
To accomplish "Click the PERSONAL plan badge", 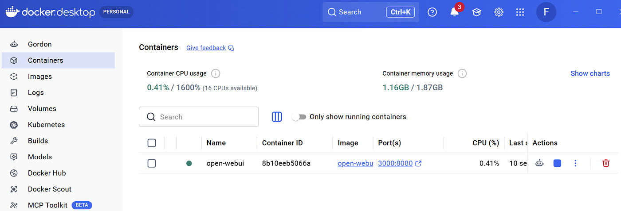I will coord(116,12).
